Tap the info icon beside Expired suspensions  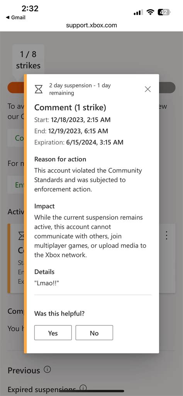click(x=83, y=388)
